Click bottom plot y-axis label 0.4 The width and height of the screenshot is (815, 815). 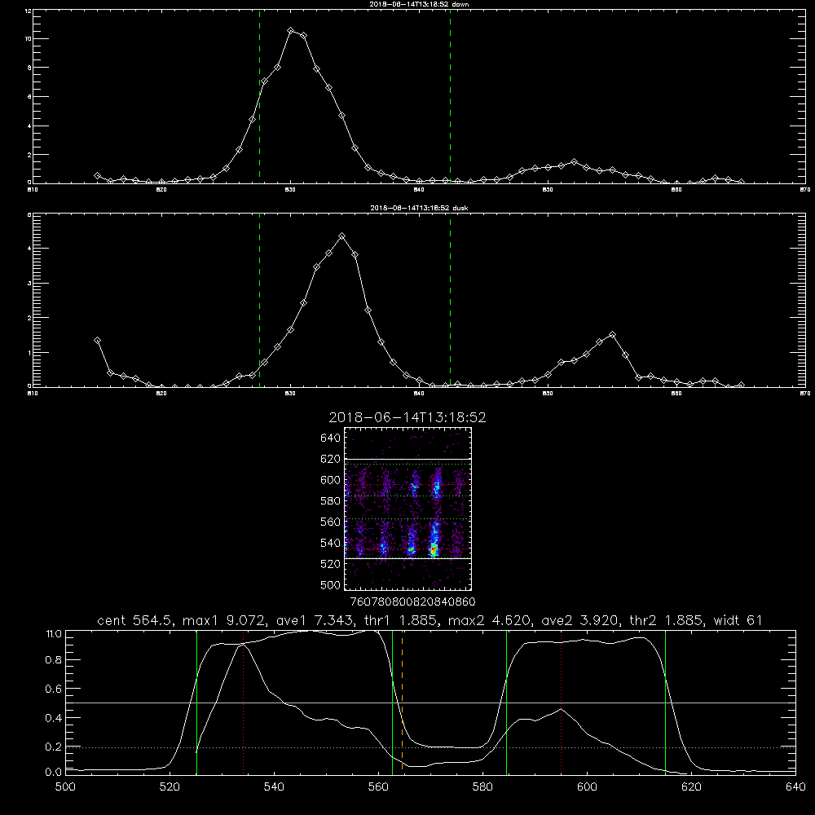54,718
